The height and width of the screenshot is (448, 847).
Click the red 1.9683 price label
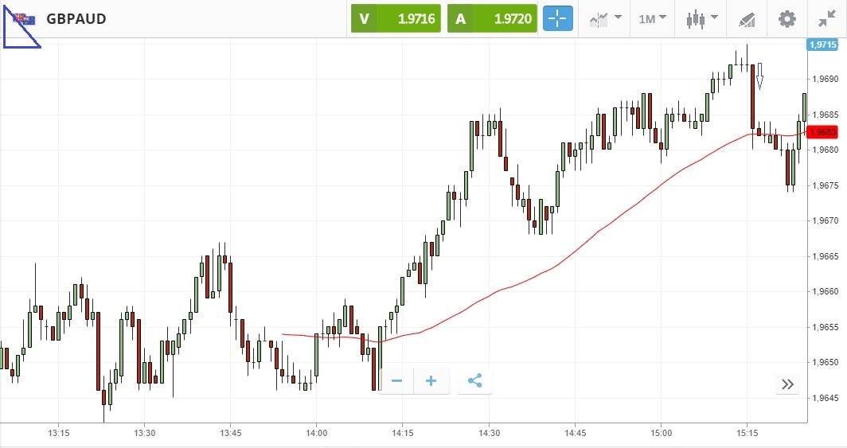click(x=821, y=132)
